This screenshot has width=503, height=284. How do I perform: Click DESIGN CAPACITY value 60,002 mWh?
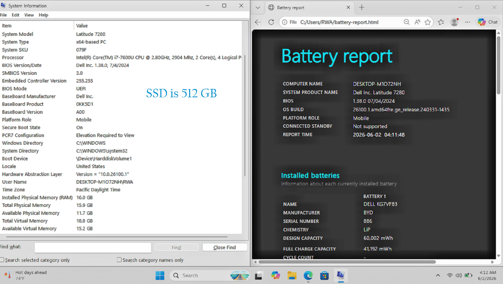pyautogui.click(x=378, y=238)
